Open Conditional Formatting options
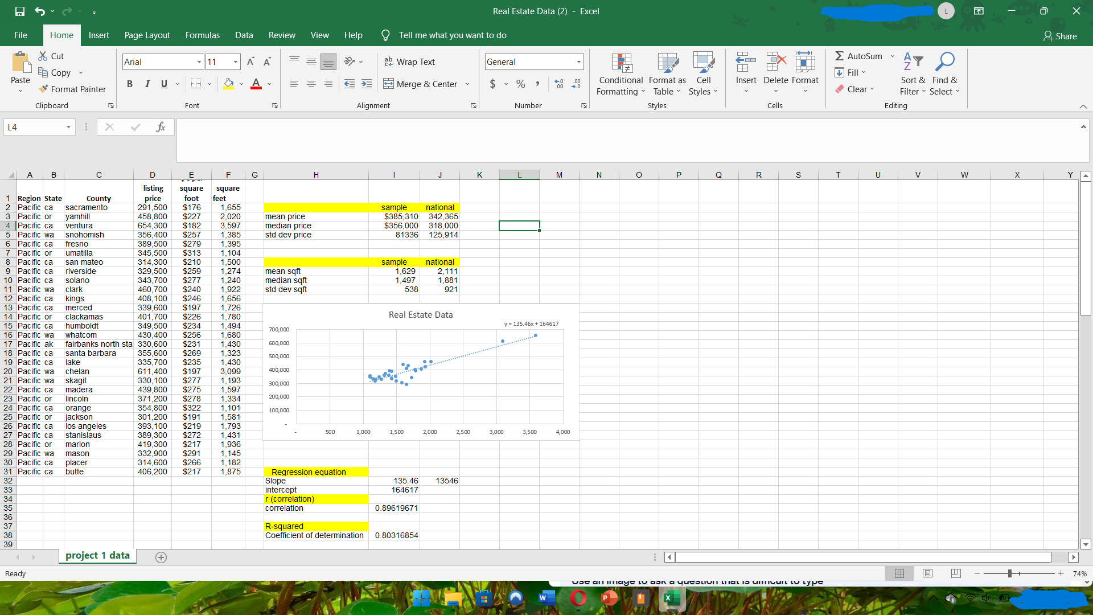The height and width of the screenshot is (615, 1093). click(620, 74)
